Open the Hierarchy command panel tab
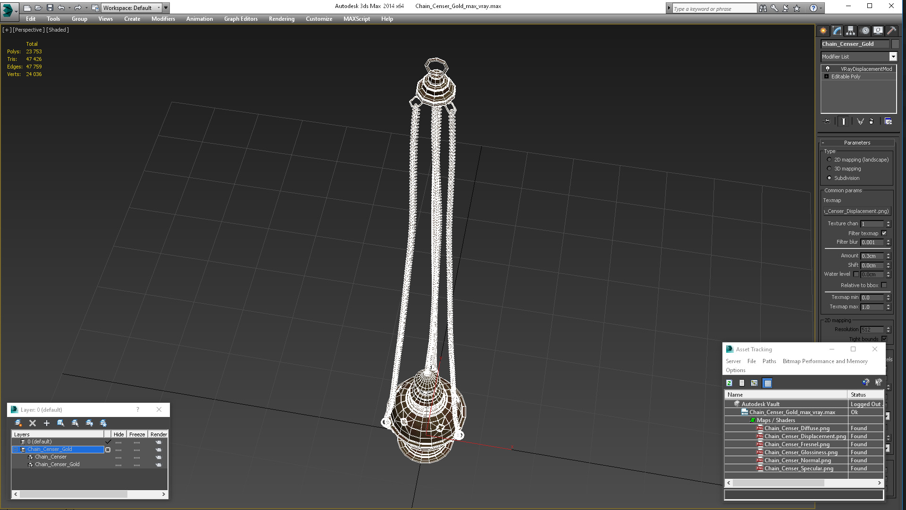This screenshot has height=510, width=906. [850, 31]
